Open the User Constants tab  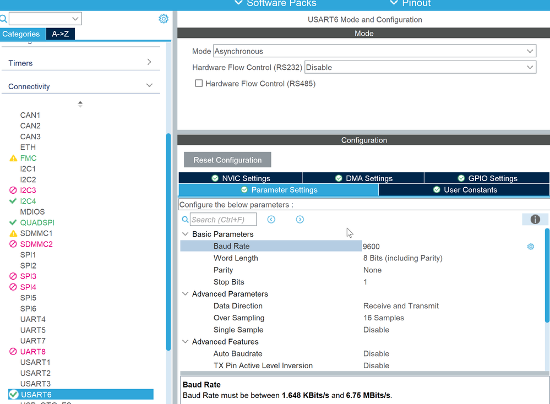tap(464, 190)
